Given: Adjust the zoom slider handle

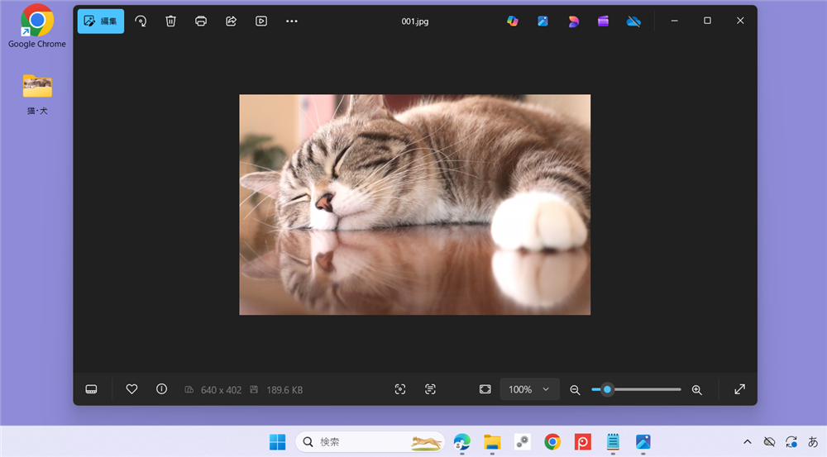Looking at the screenshot, I should point(607,389).
